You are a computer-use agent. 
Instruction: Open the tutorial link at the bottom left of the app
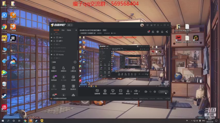coord(59,98)
